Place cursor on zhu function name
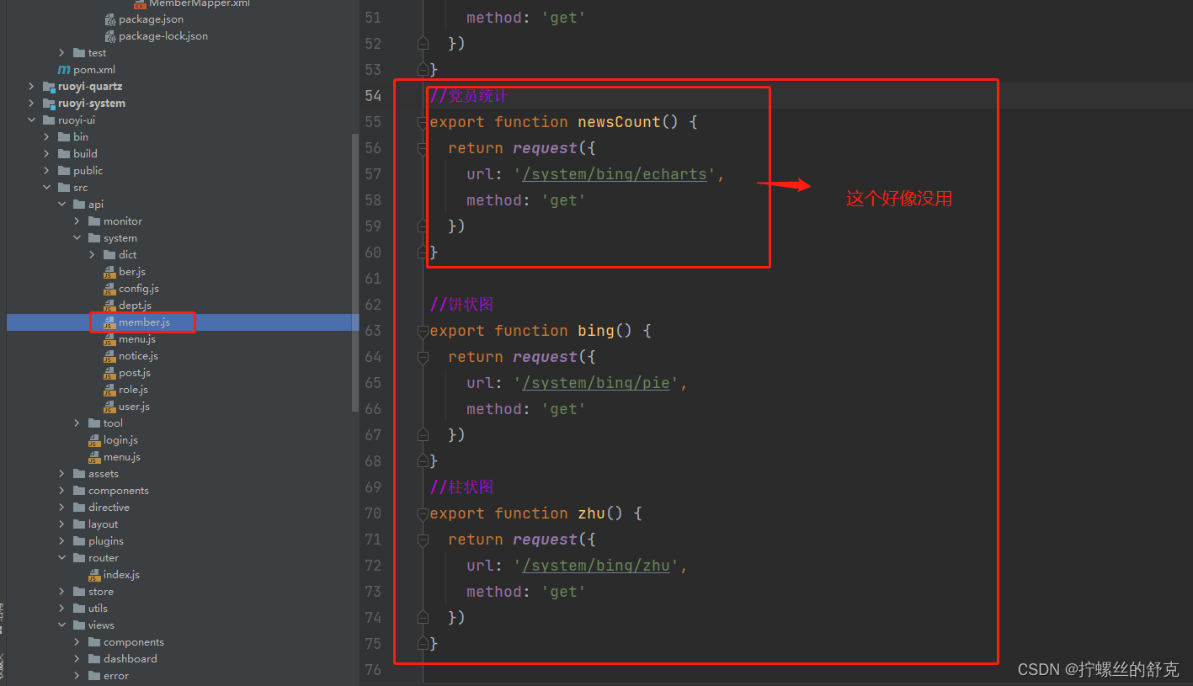This screenshot has height=686, width=1193. point(591,513)
